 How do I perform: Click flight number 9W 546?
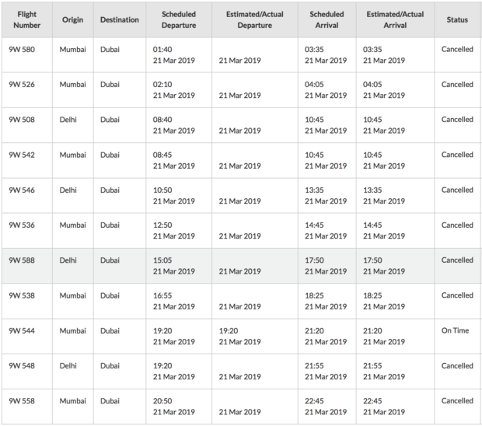(22, 190)
